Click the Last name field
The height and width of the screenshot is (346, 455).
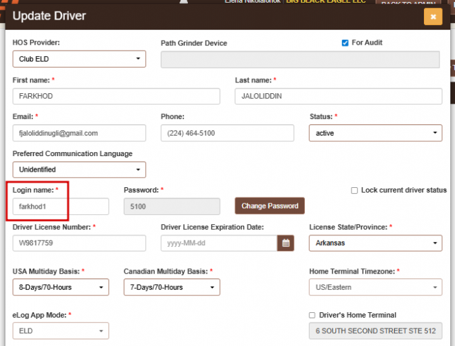[338, 96]
